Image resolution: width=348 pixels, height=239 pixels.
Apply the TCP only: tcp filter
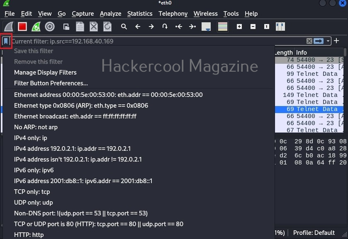click(139, 192)
